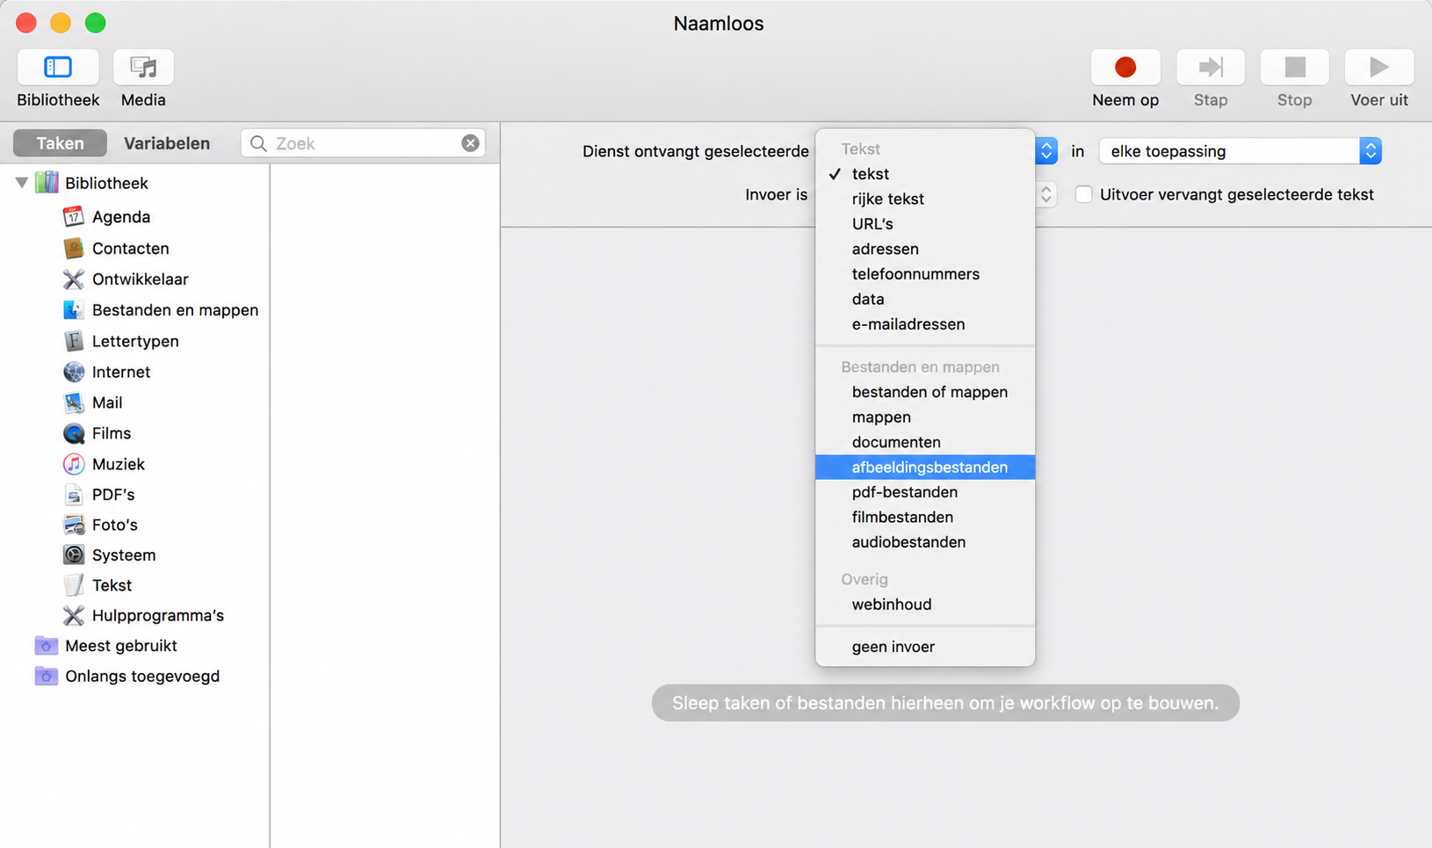
Task: Switch to the Variabelen tab
Action: [167, 143]
